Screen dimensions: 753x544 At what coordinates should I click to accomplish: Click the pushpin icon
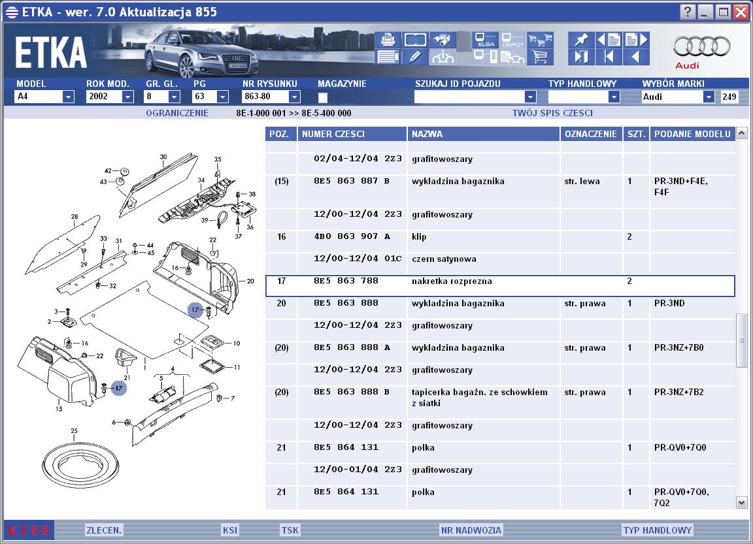581,39
